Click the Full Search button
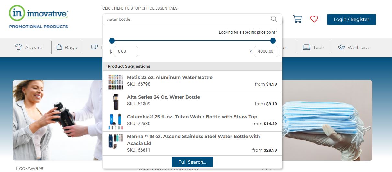Viewport: 392px width, 172px height. [x=192, y=162]
